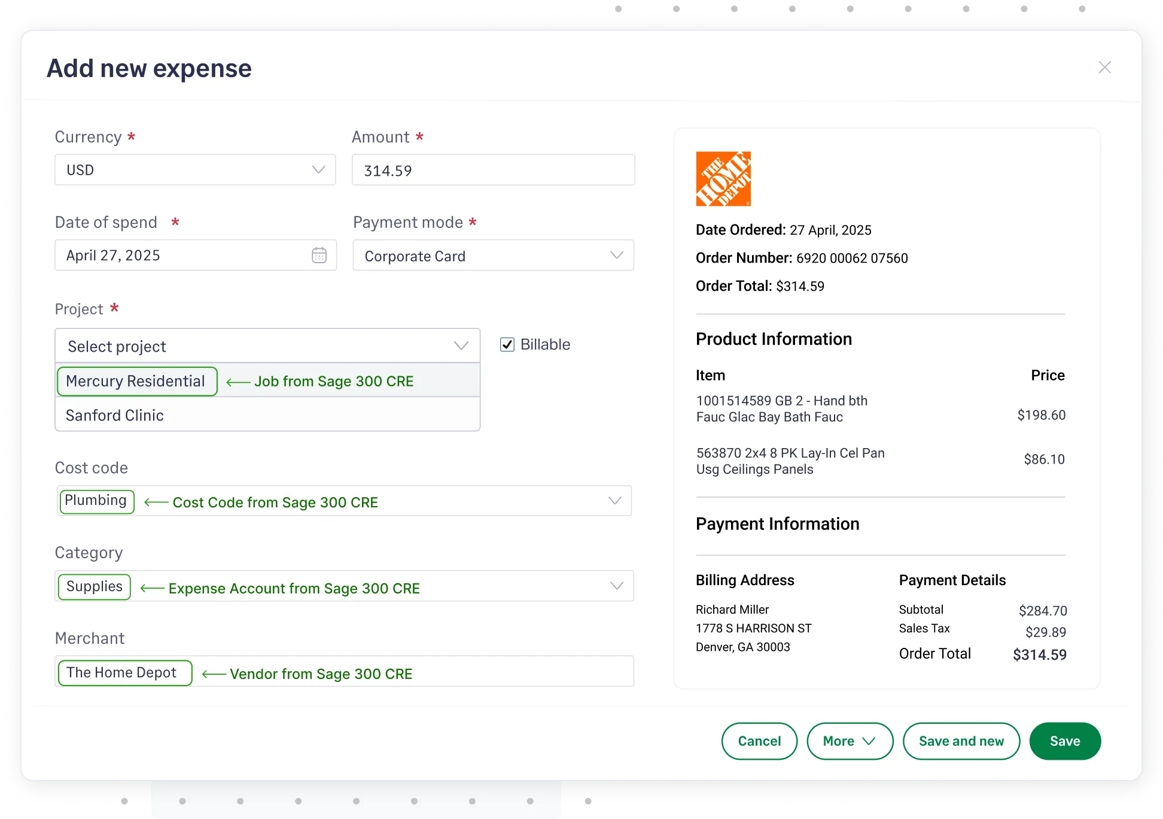Close the Add new expense dialog
Screen dimensions: 1163x819
click(x=1104, y=67)
